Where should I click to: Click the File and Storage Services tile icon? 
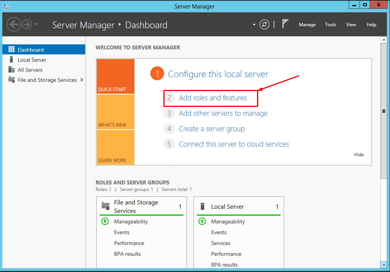tap(106, 206)
